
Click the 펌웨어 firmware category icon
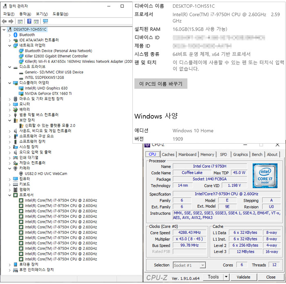[x=16, y=190]
